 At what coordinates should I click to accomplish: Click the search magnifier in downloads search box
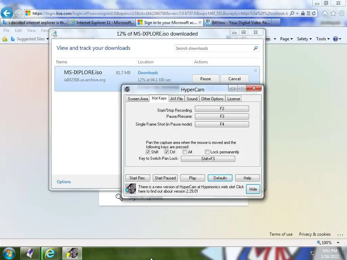click(x=256, y=48)
